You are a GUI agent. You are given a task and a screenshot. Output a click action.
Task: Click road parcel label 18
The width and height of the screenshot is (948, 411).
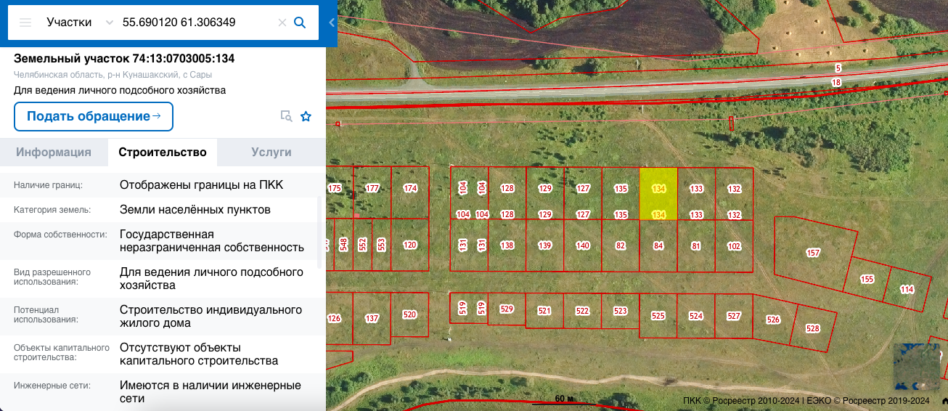[x=836, y=83]
